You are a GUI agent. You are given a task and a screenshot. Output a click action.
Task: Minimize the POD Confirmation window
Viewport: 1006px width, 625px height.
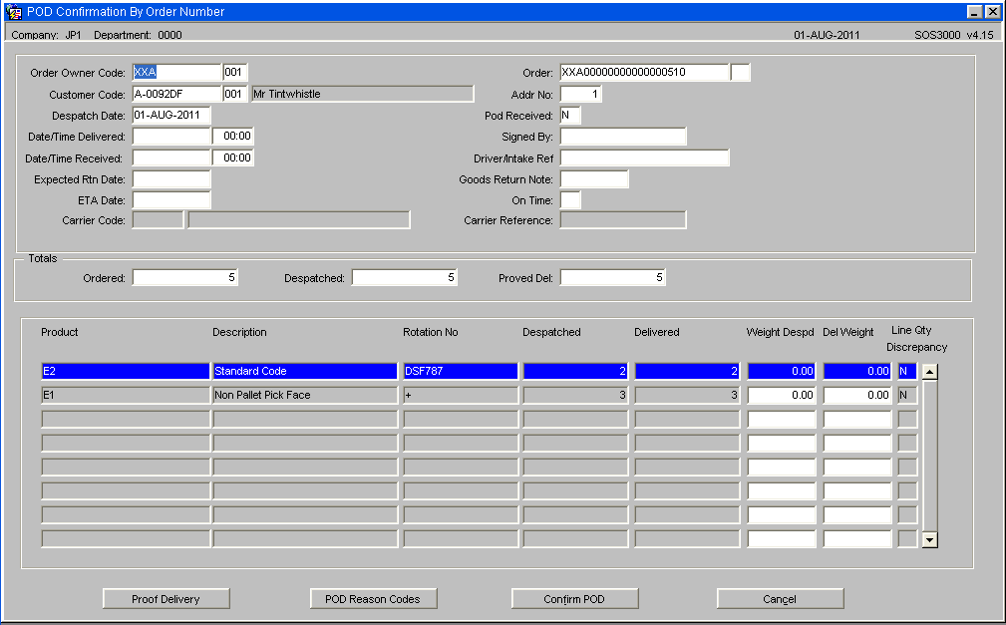974,12
